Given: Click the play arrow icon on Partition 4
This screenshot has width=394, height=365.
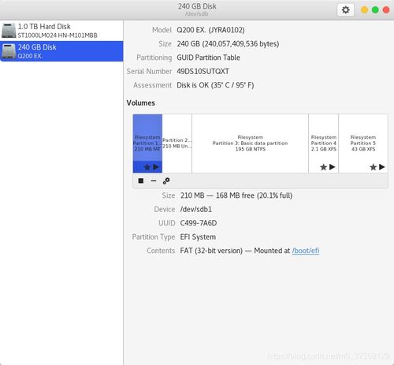Looking at the screenshot, I should (x=332, y=167).
